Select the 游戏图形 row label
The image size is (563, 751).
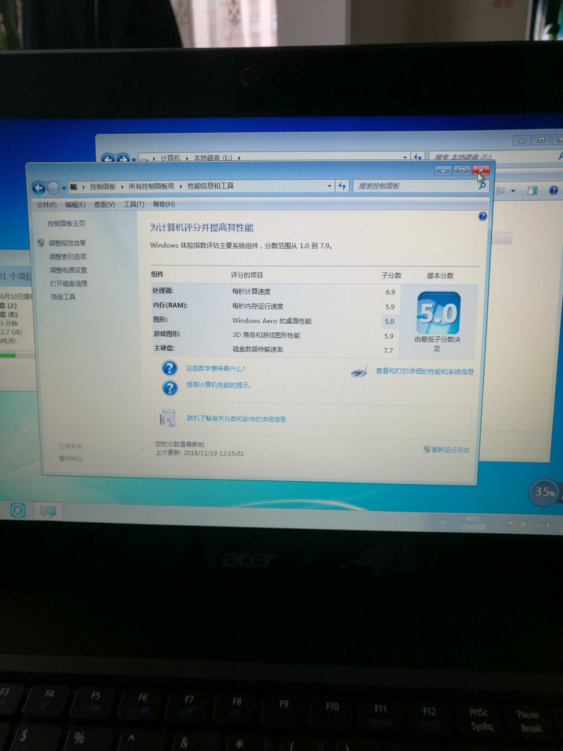point(167,334)
